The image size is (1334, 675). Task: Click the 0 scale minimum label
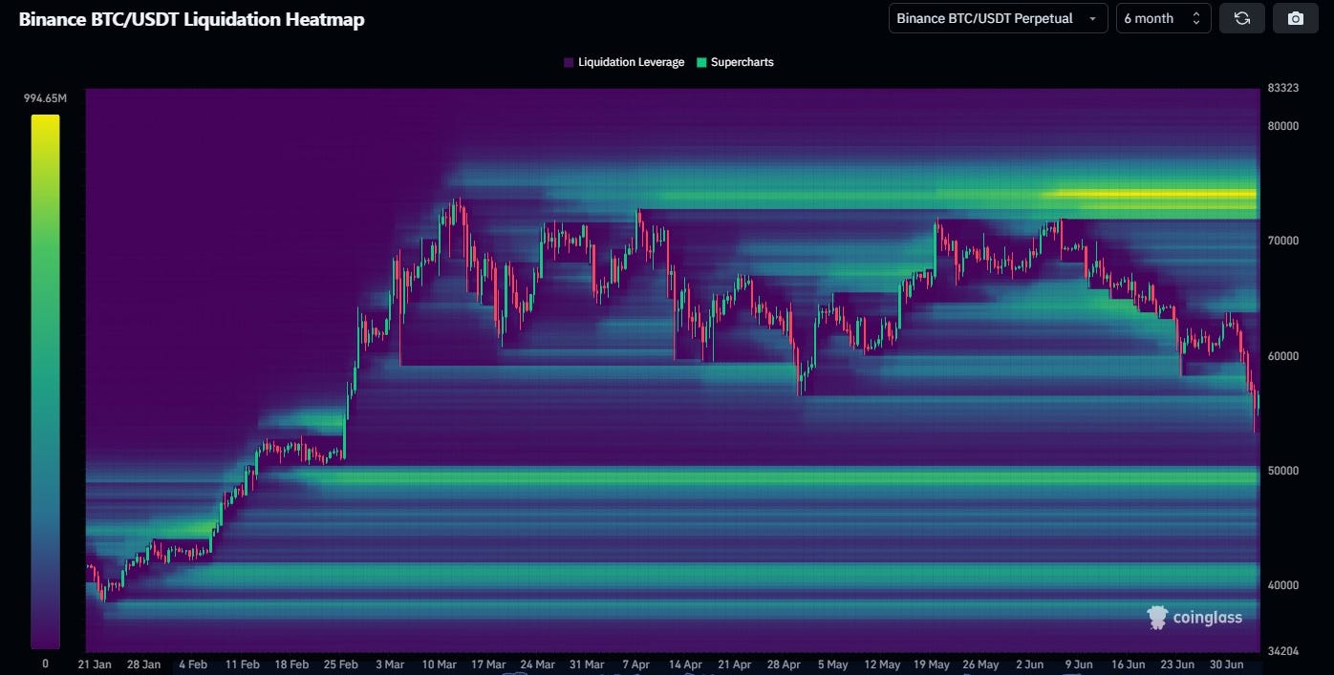(x=45, y=664)
